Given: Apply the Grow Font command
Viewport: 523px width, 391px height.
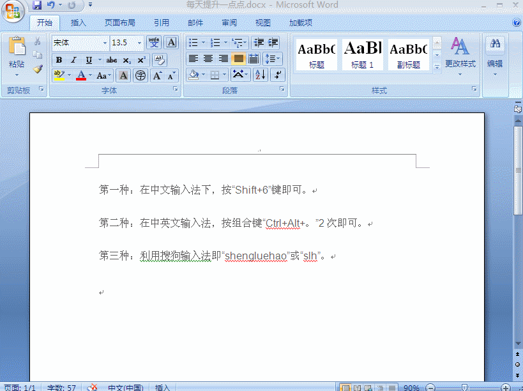Looking at the screenshot, I should pos(157,75).
